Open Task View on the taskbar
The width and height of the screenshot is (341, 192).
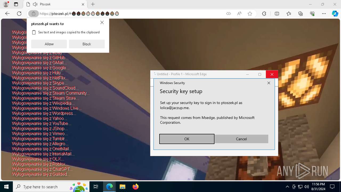(96, 187)
